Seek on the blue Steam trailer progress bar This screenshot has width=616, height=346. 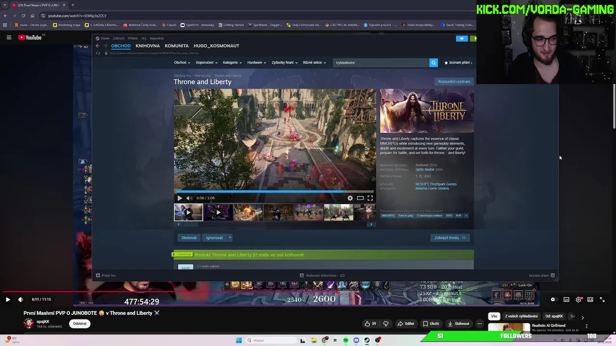[274, 191]
